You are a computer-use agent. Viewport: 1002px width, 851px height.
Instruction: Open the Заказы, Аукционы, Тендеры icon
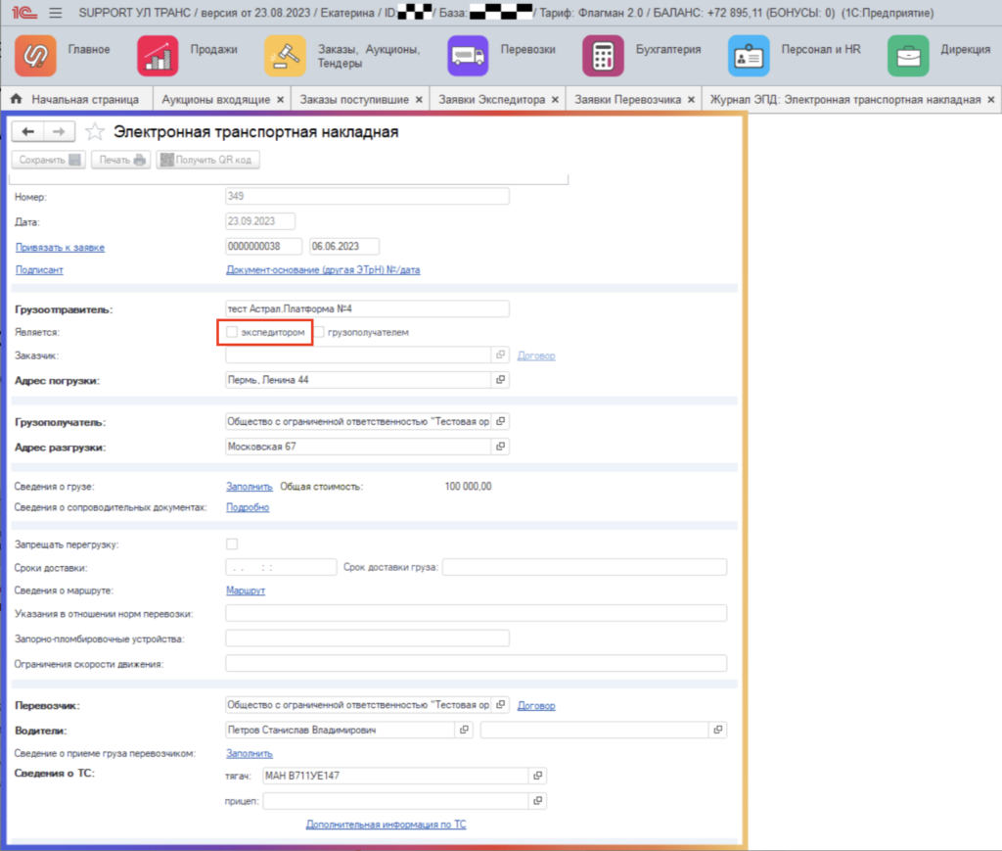click(285, 56)
